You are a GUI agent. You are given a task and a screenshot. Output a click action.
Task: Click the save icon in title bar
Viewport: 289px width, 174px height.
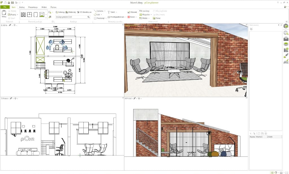(12, 2)
